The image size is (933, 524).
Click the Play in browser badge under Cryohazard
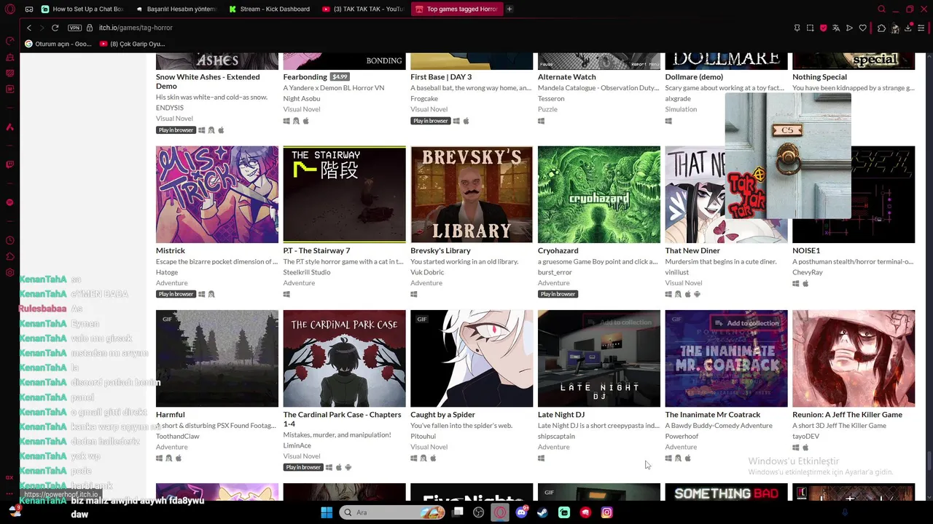pos(558,294)
